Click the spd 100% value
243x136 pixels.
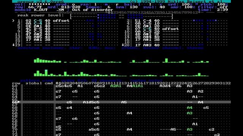coord(187,4)
